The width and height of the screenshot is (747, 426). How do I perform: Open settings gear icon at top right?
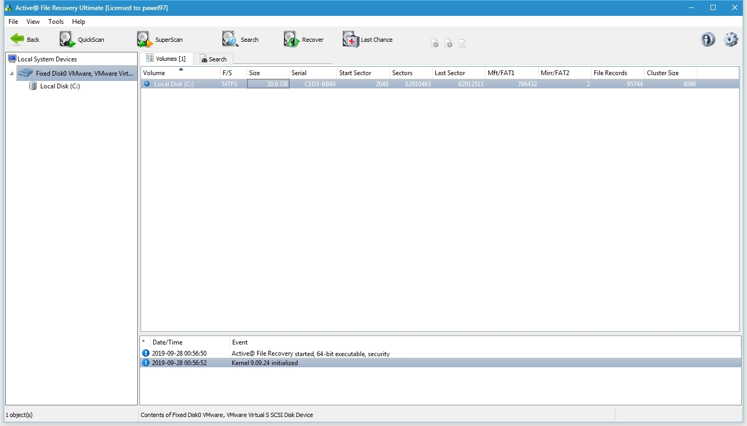[731, 40]
